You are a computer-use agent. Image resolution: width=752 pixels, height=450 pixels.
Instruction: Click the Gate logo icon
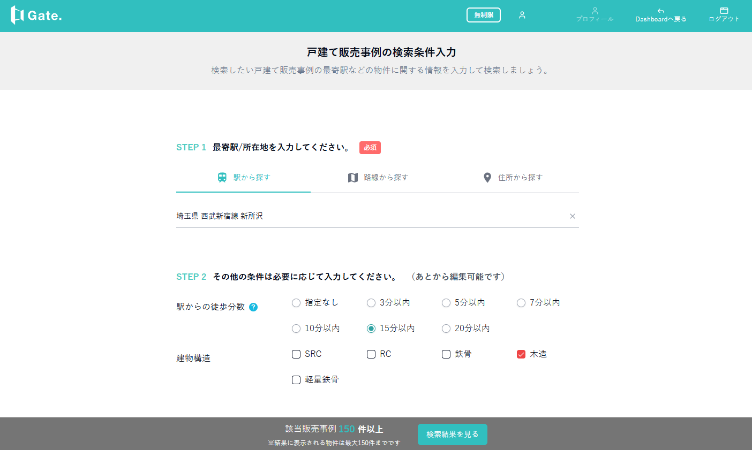pyautogui.click(x=17, y=16)
